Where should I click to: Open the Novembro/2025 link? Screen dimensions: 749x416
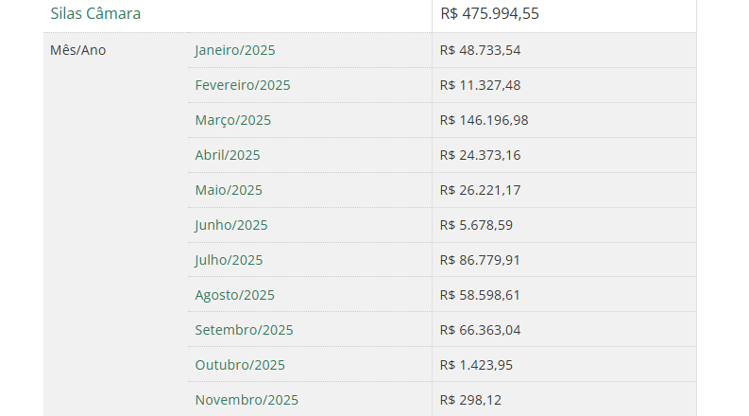point(245,400)
